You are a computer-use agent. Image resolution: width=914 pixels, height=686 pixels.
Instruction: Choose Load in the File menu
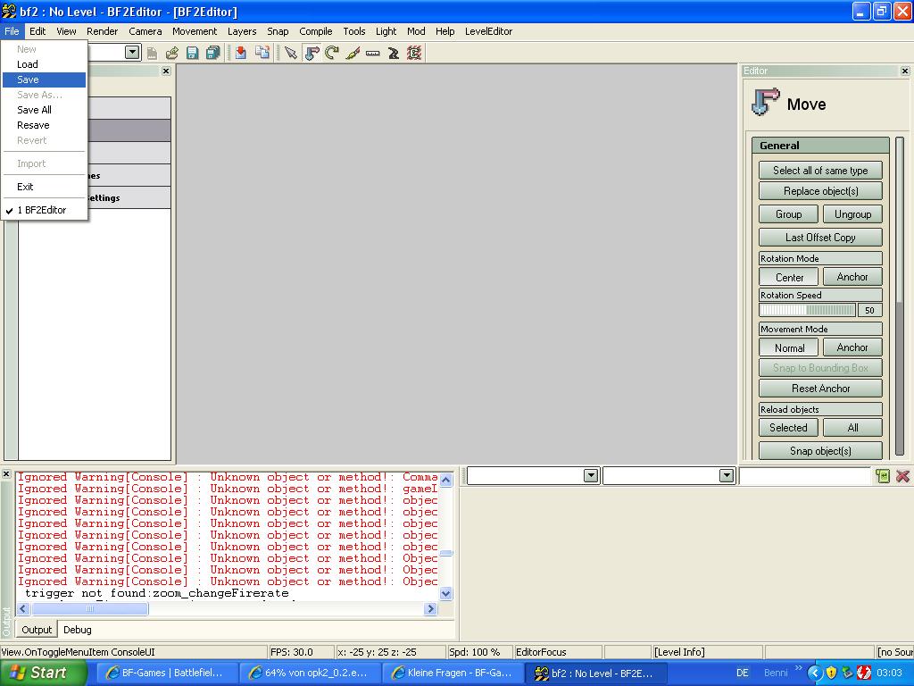coord(45,64)
